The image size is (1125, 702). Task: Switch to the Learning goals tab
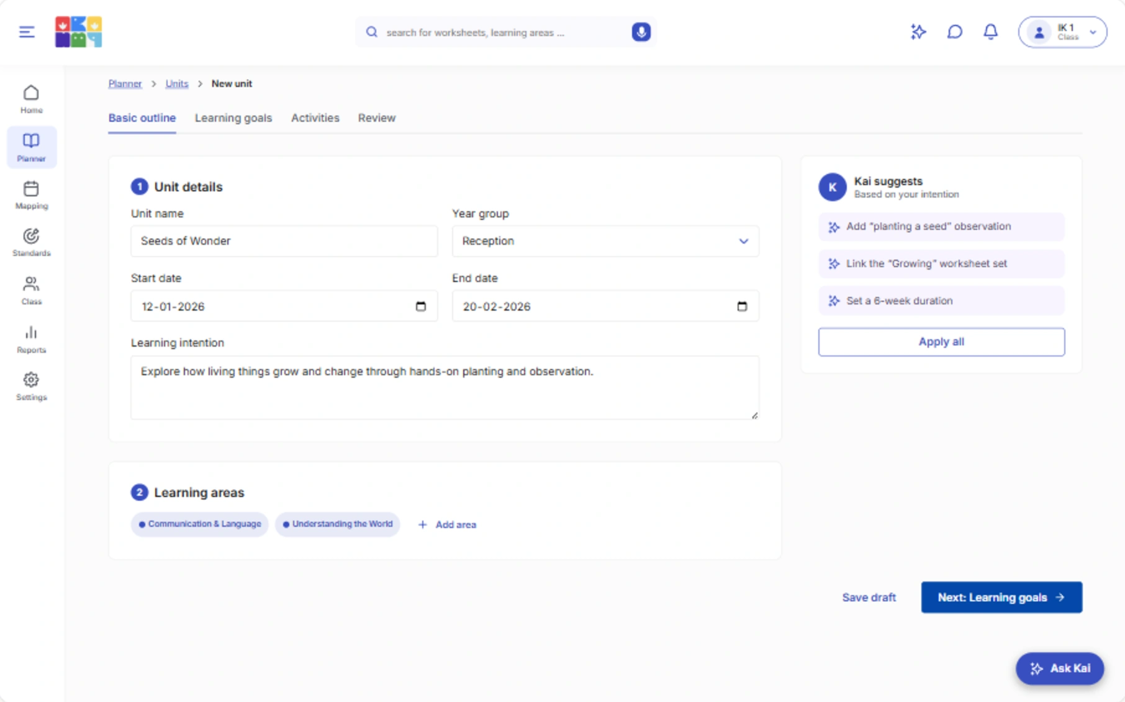pyautogui.click(x=233, y=118)
